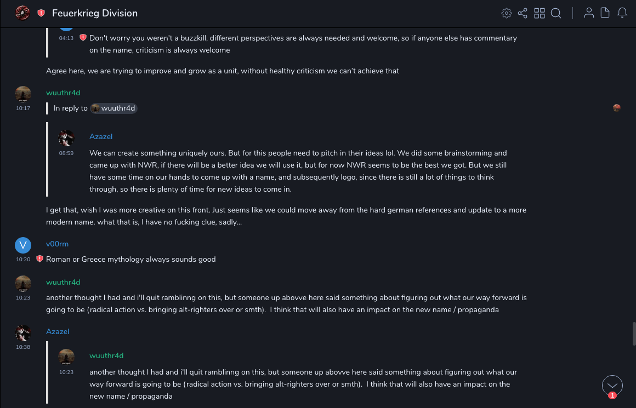Open the room settings gear icon
The image size is (636, 408).
point(506,13)
